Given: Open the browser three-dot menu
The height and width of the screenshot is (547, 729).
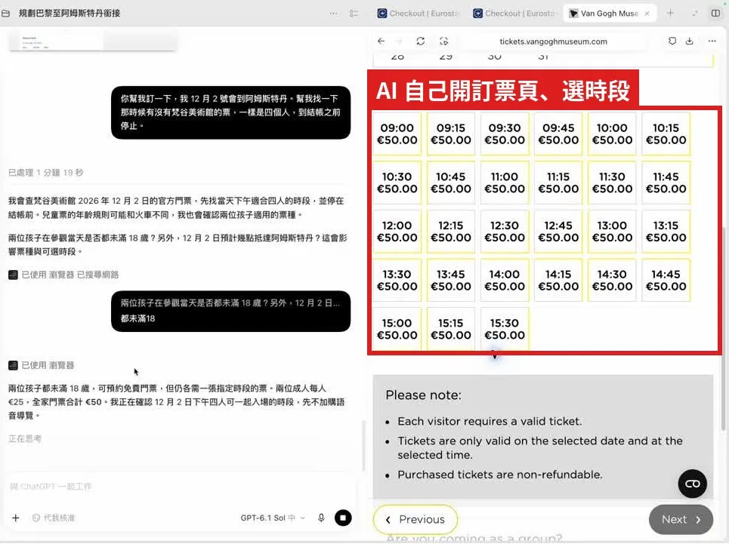Looking at the screenshot, I should (712, 41).
